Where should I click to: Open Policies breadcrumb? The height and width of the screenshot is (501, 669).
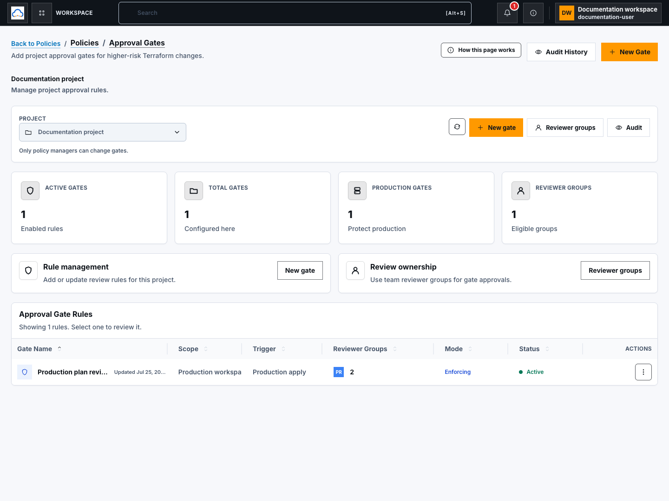[x=85, y=43]
